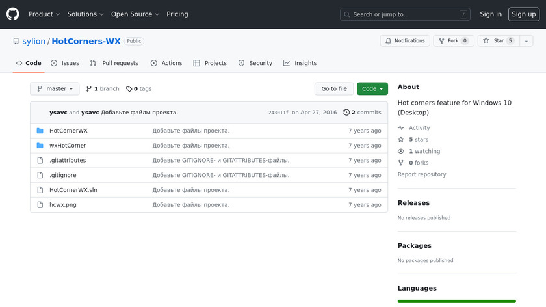Expand the green Code dropdown
Viewport: 546px width, 307px height.
point(372,89)
